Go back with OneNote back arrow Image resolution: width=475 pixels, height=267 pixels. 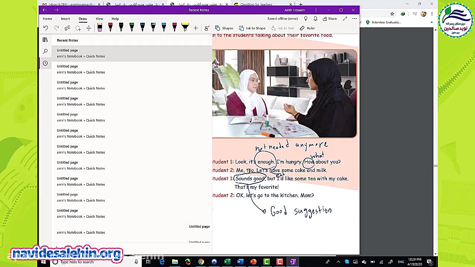click(45, 10)
